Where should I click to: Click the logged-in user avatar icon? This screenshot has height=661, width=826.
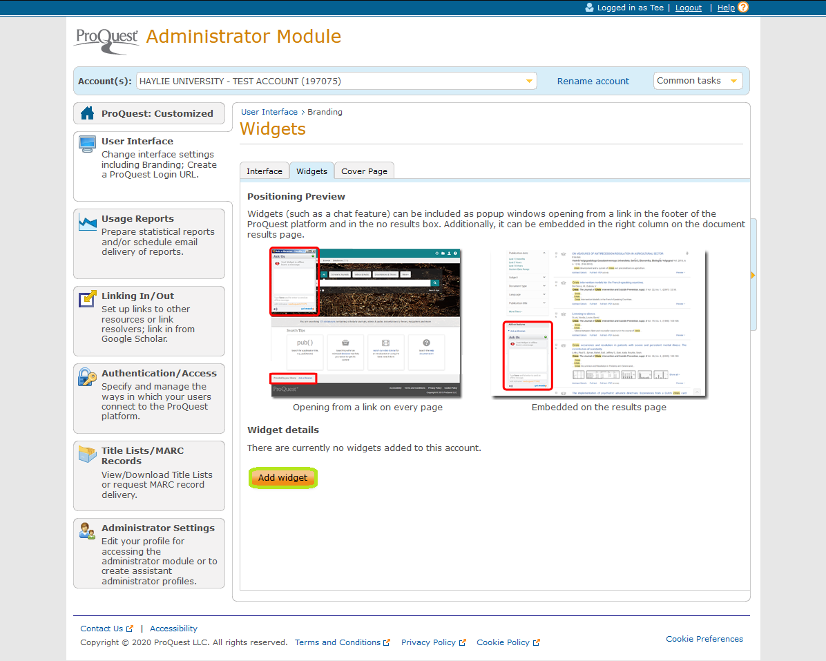(590, 8)
